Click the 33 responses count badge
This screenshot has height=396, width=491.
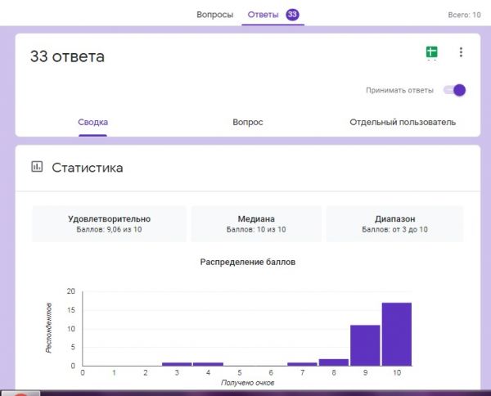tap(292, 14)
